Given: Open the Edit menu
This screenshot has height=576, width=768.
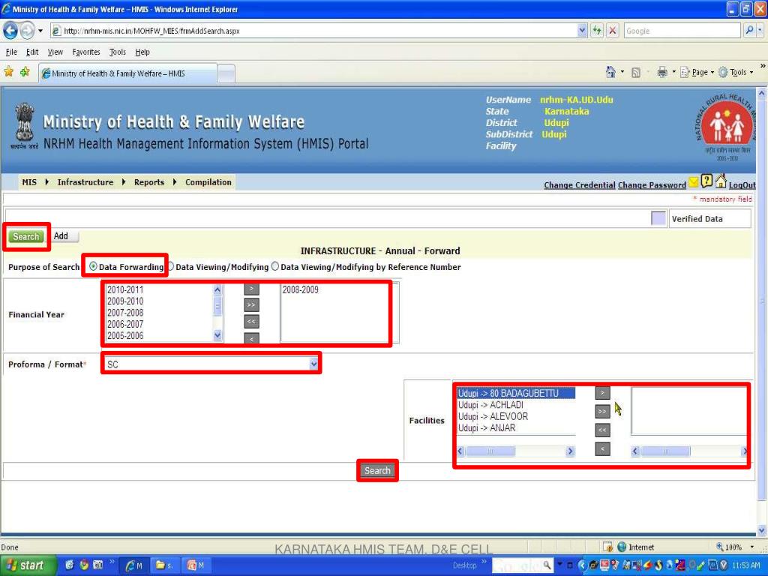Looking at the screenshot, I should point(32,52).
